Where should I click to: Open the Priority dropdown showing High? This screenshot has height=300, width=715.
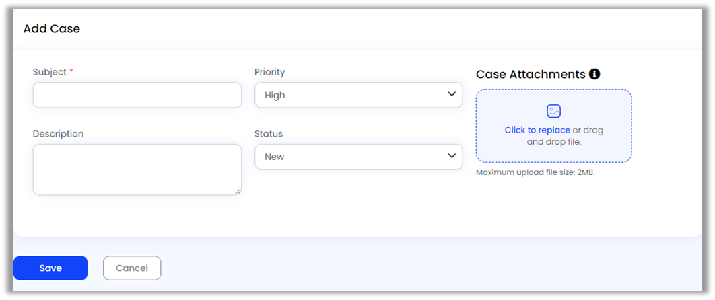350,95
